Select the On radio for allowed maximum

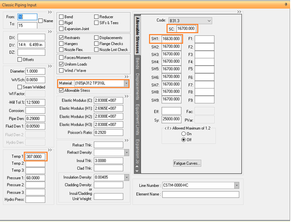pos(184,134)
